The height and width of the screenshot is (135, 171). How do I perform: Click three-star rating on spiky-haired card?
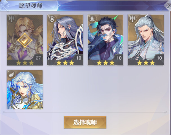point(106,63)
